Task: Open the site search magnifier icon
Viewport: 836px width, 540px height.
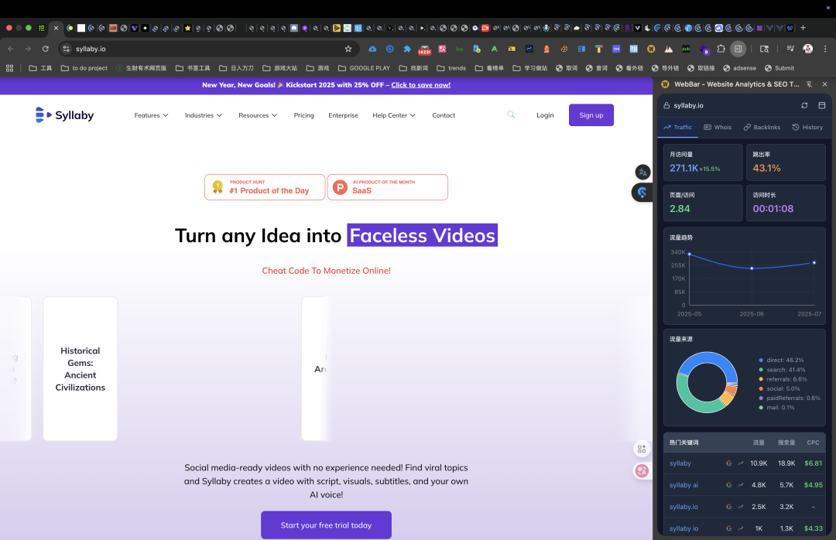Action: click(511, 114)
